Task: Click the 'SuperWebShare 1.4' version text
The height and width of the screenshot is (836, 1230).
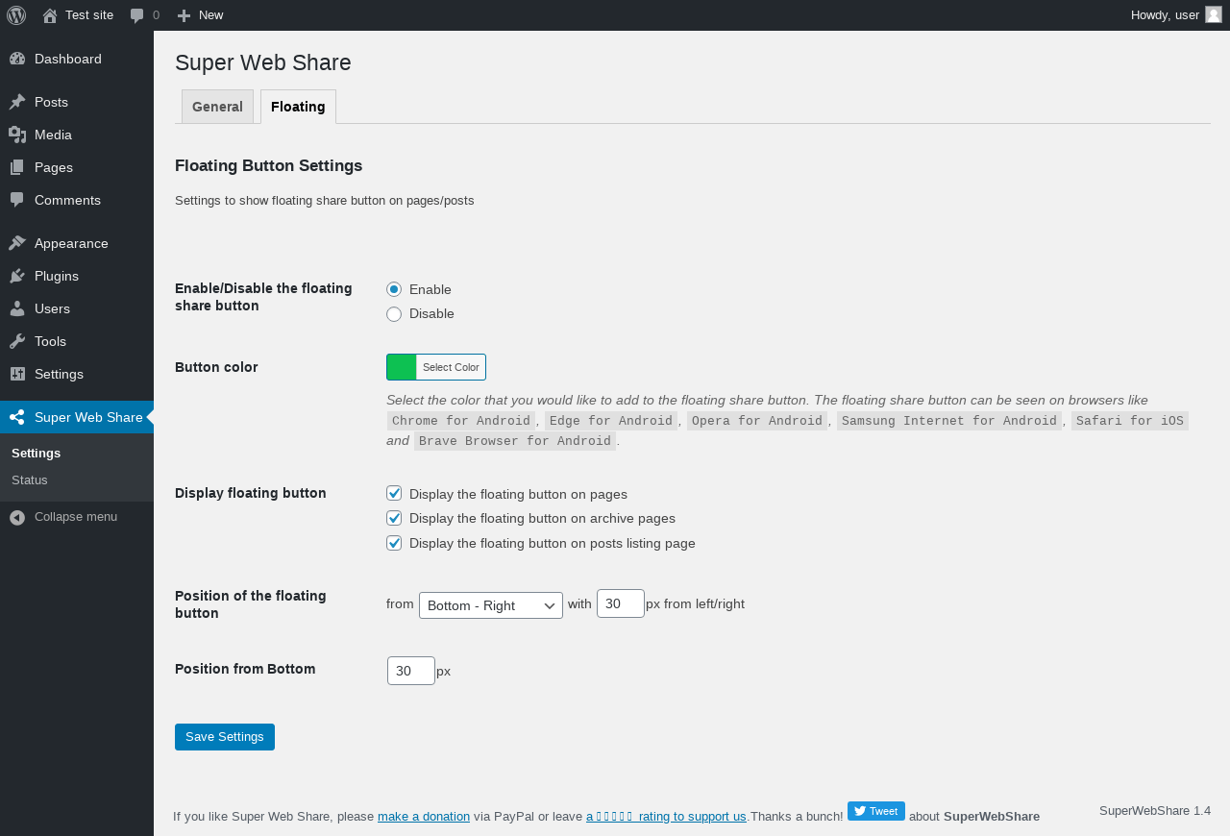Action: (x=1155, y=810)
